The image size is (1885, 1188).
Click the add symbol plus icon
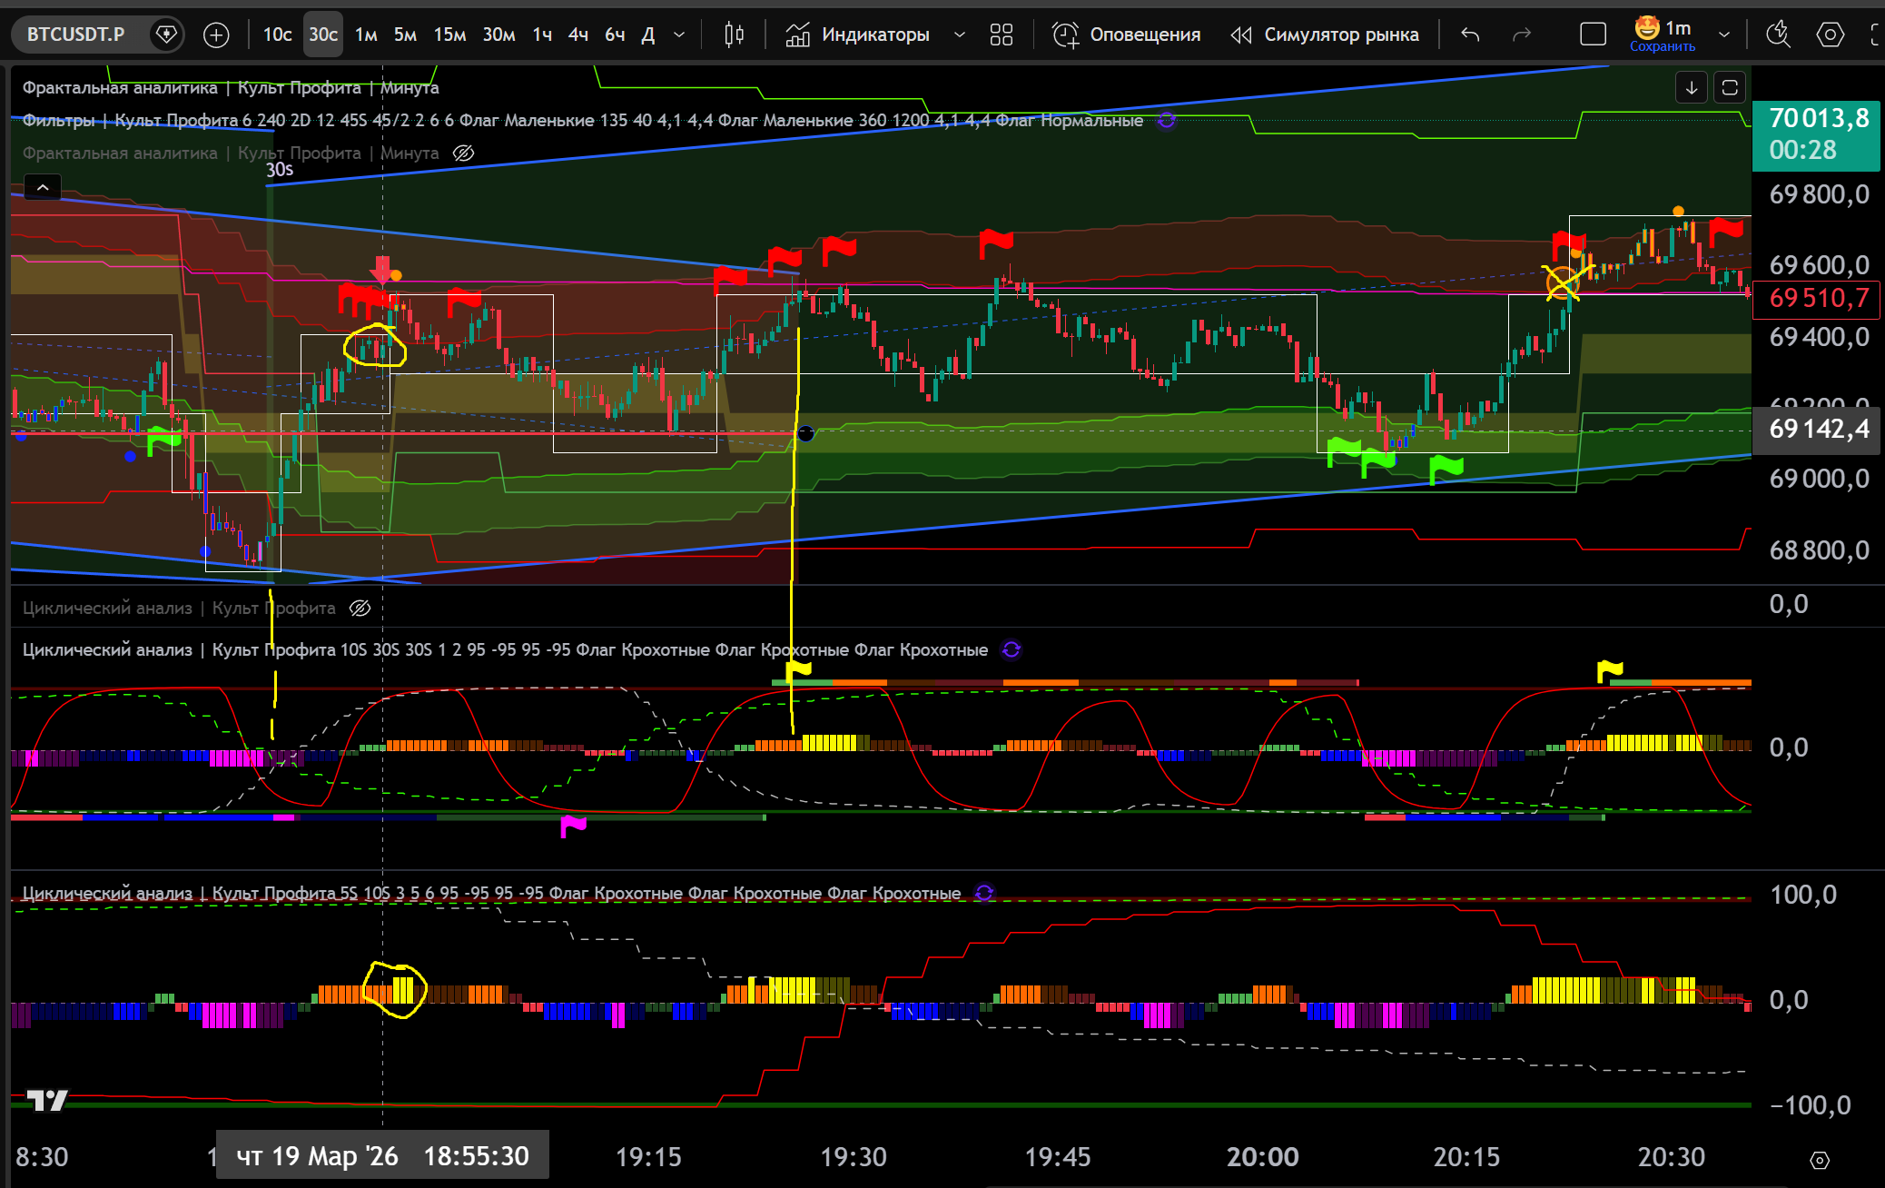point(216,35)
